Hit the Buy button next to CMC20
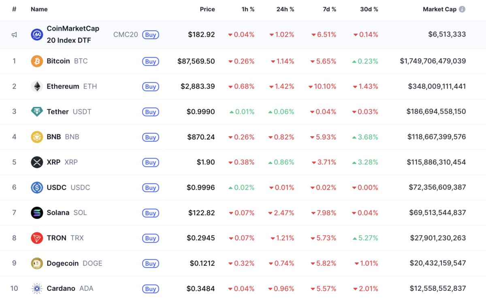Viewport: 486px width, 301px height. coord(150,35)
